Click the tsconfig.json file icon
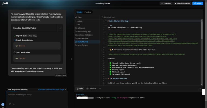The height and width of the screenshot is (108, 207). click(x=76, y=45)
